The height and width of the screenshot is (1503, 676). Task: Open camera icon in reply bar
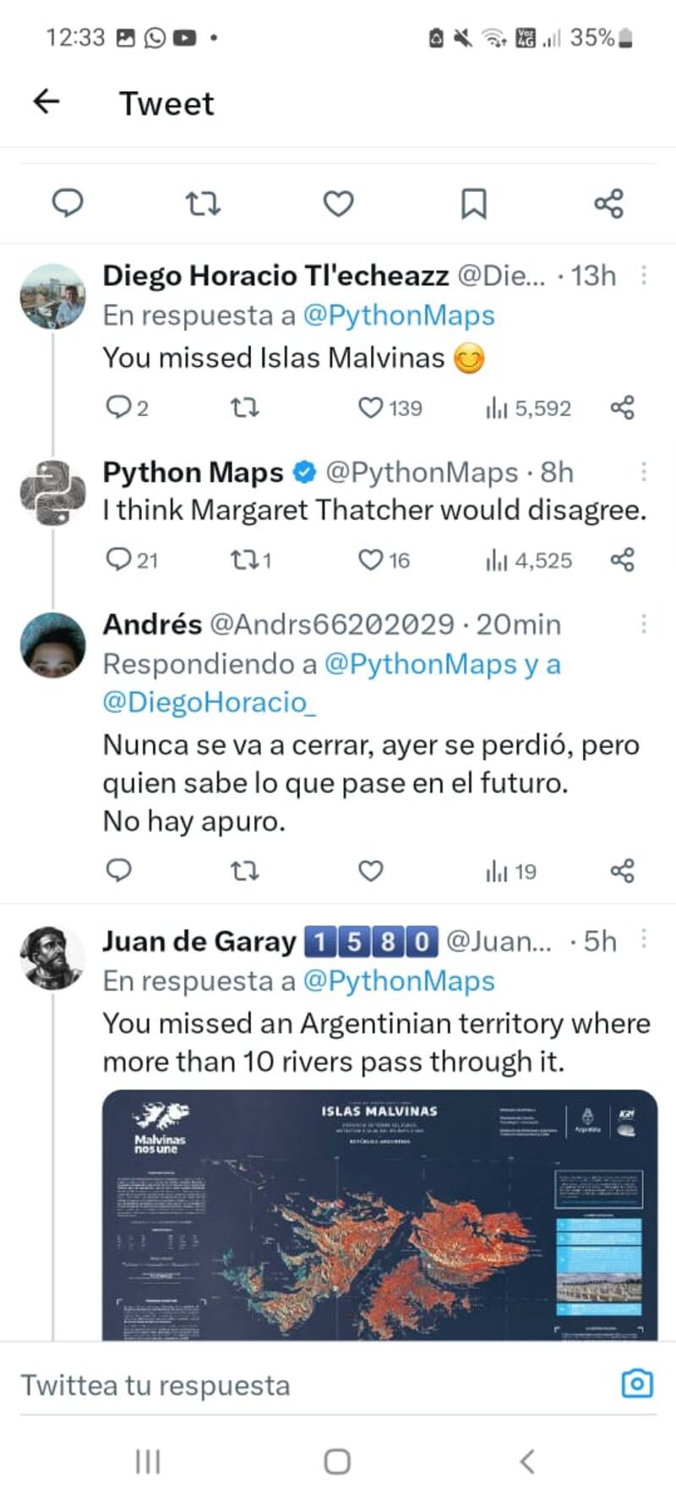click(636, 1384)
